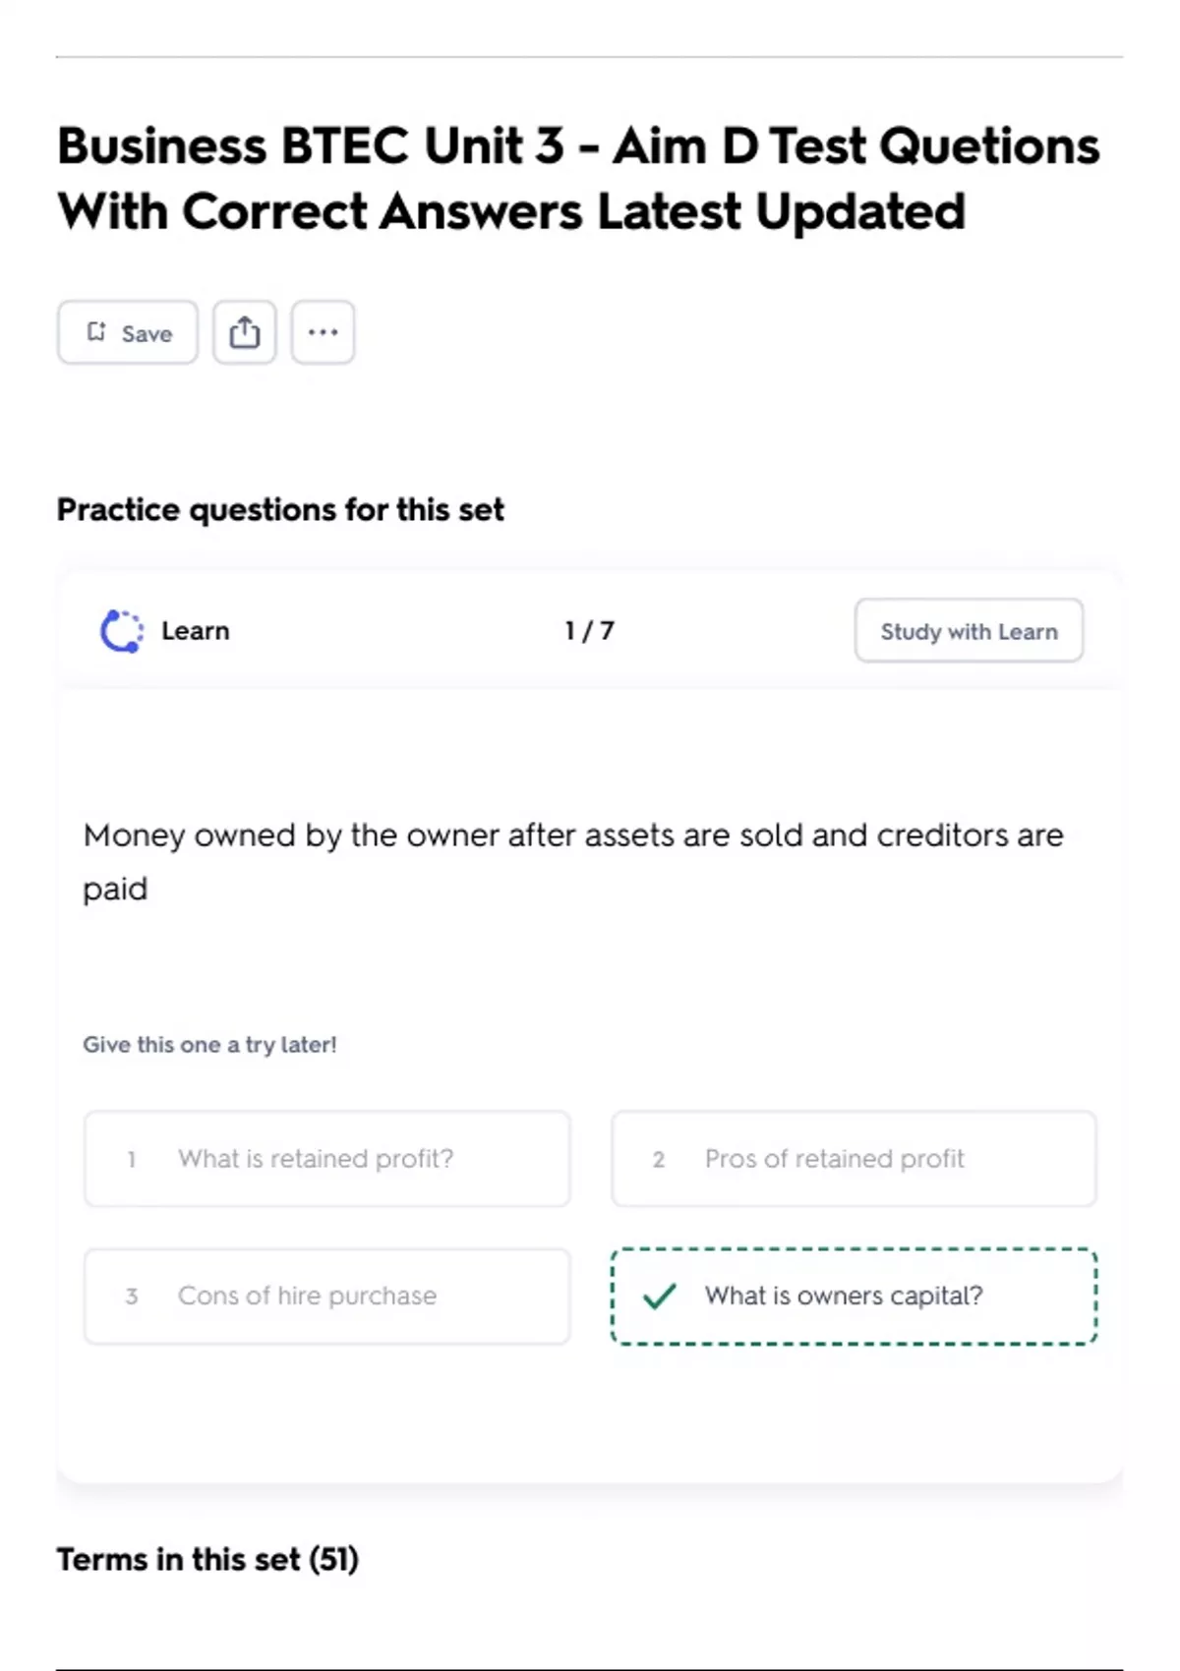Choose the "Pros of retained profit" option
The height and width of the screenshot is (1671, 1180).
tap(834, 1159)
